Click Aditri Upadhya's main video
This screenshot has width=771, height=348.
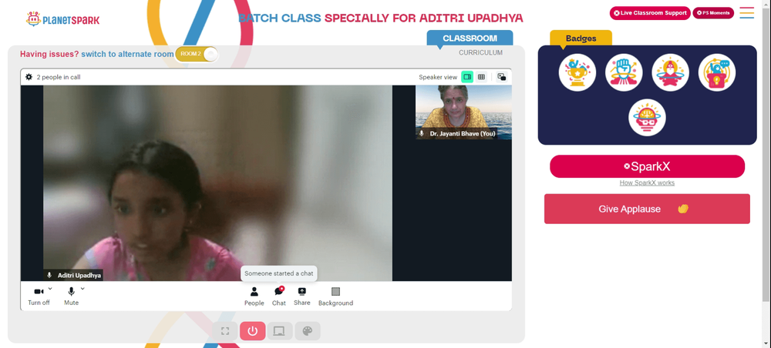[217, 183]
